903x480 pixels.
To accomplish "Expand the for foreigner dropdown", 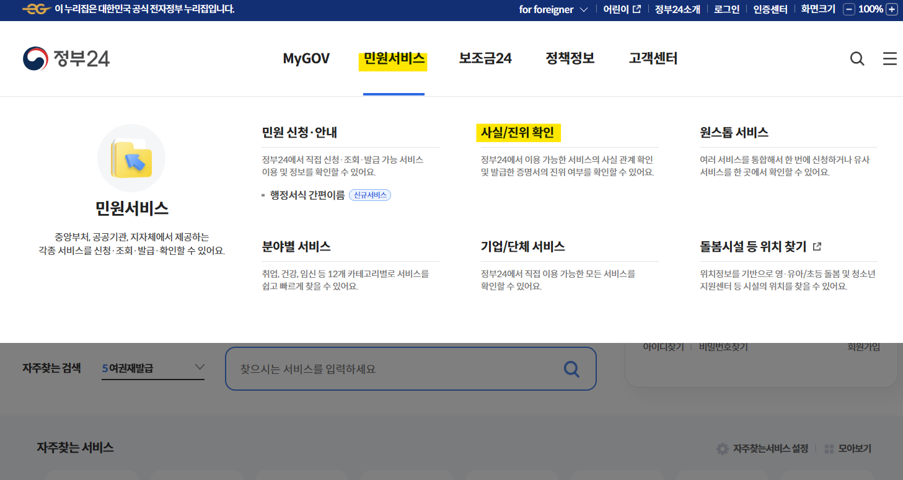I will click(553, 9).
